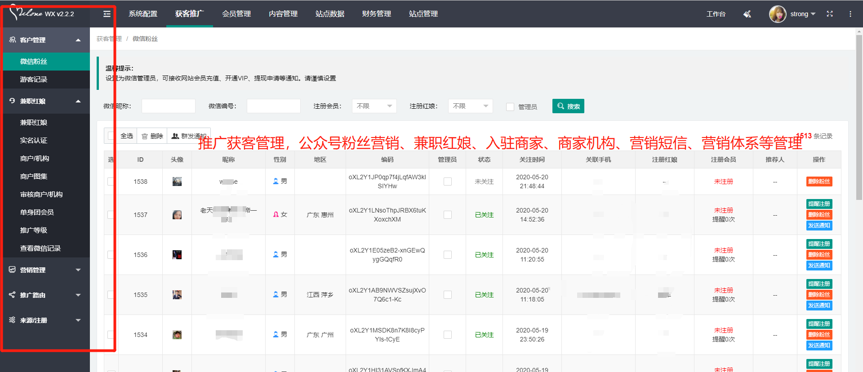Click the 来源/注册 section icon
863x372 pixels.
pyautogui.click(x=13, y=320)
